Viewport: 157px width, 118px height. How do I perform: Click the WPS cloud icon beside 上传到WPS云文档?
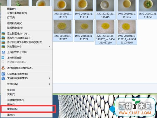pyautogui.click(x=3, y=52)
